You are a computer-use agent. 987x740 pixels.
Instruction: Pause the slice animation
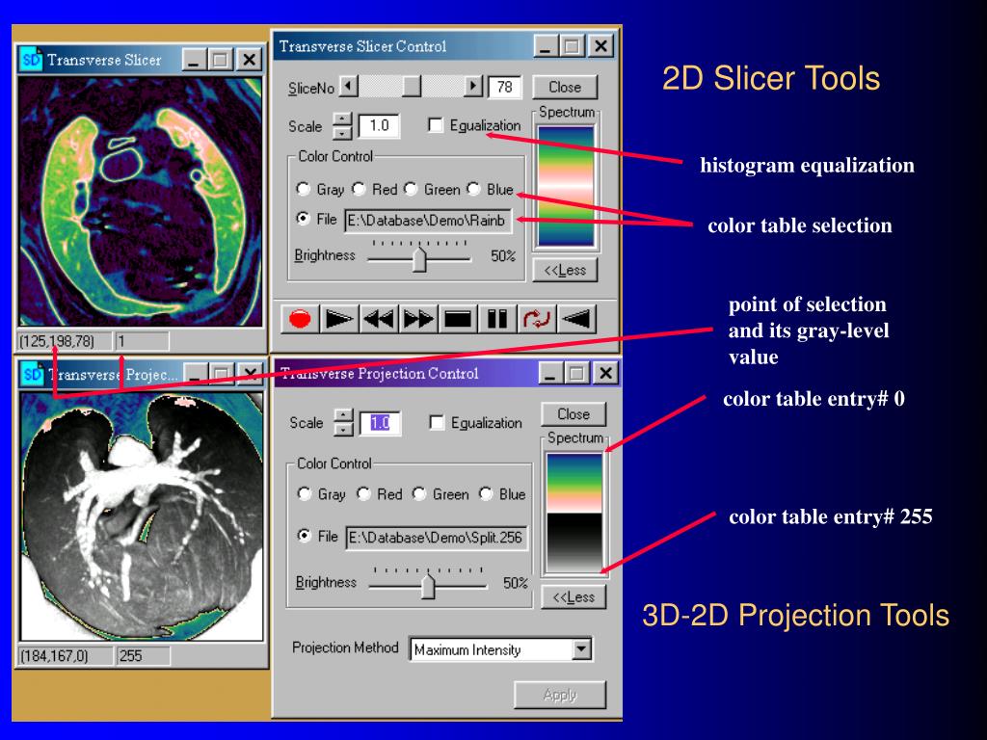(x=496, y=319)
